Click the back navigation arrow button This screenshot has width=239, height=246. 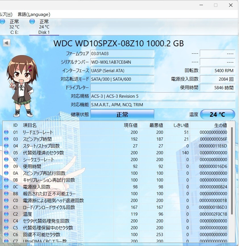tap(6, 43)
